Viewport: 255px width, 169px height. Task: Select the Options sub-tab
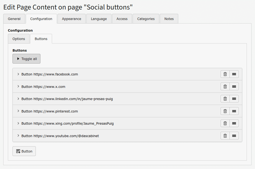(x=19, y=39)
